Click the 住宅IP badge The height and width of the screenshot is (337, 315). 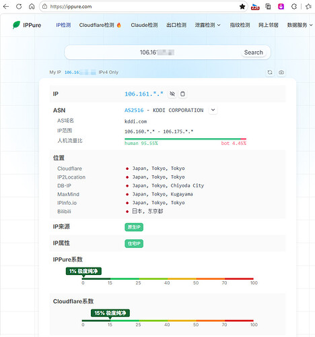(134, 243)
